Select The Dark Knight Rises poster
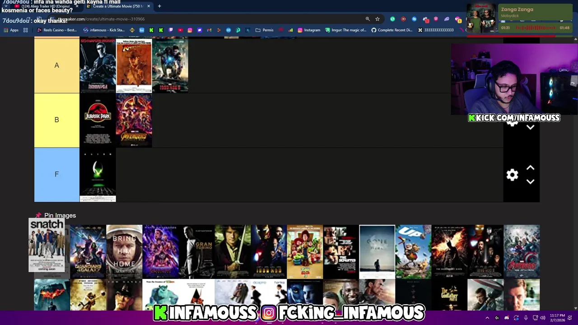Viewport: 578px width, 325px height. point(449,251)
